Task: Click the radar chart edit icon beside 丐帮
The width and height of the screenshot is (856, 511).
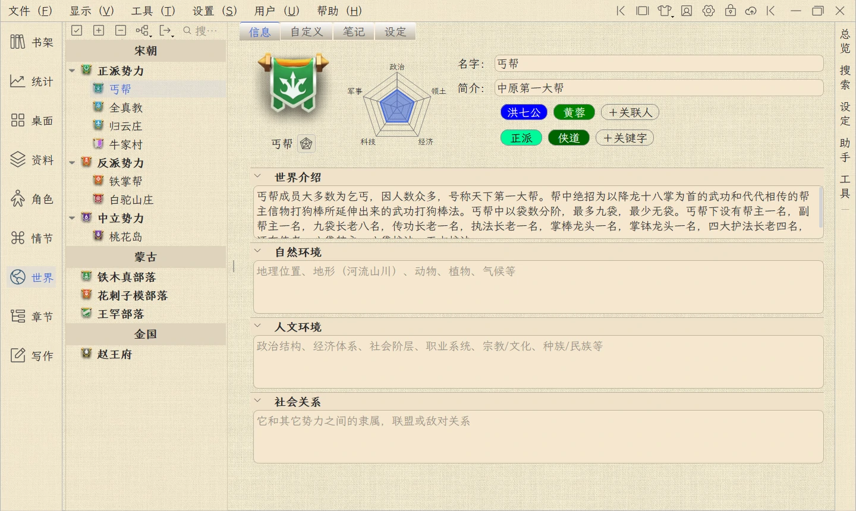Action: (x=306, y=144)
